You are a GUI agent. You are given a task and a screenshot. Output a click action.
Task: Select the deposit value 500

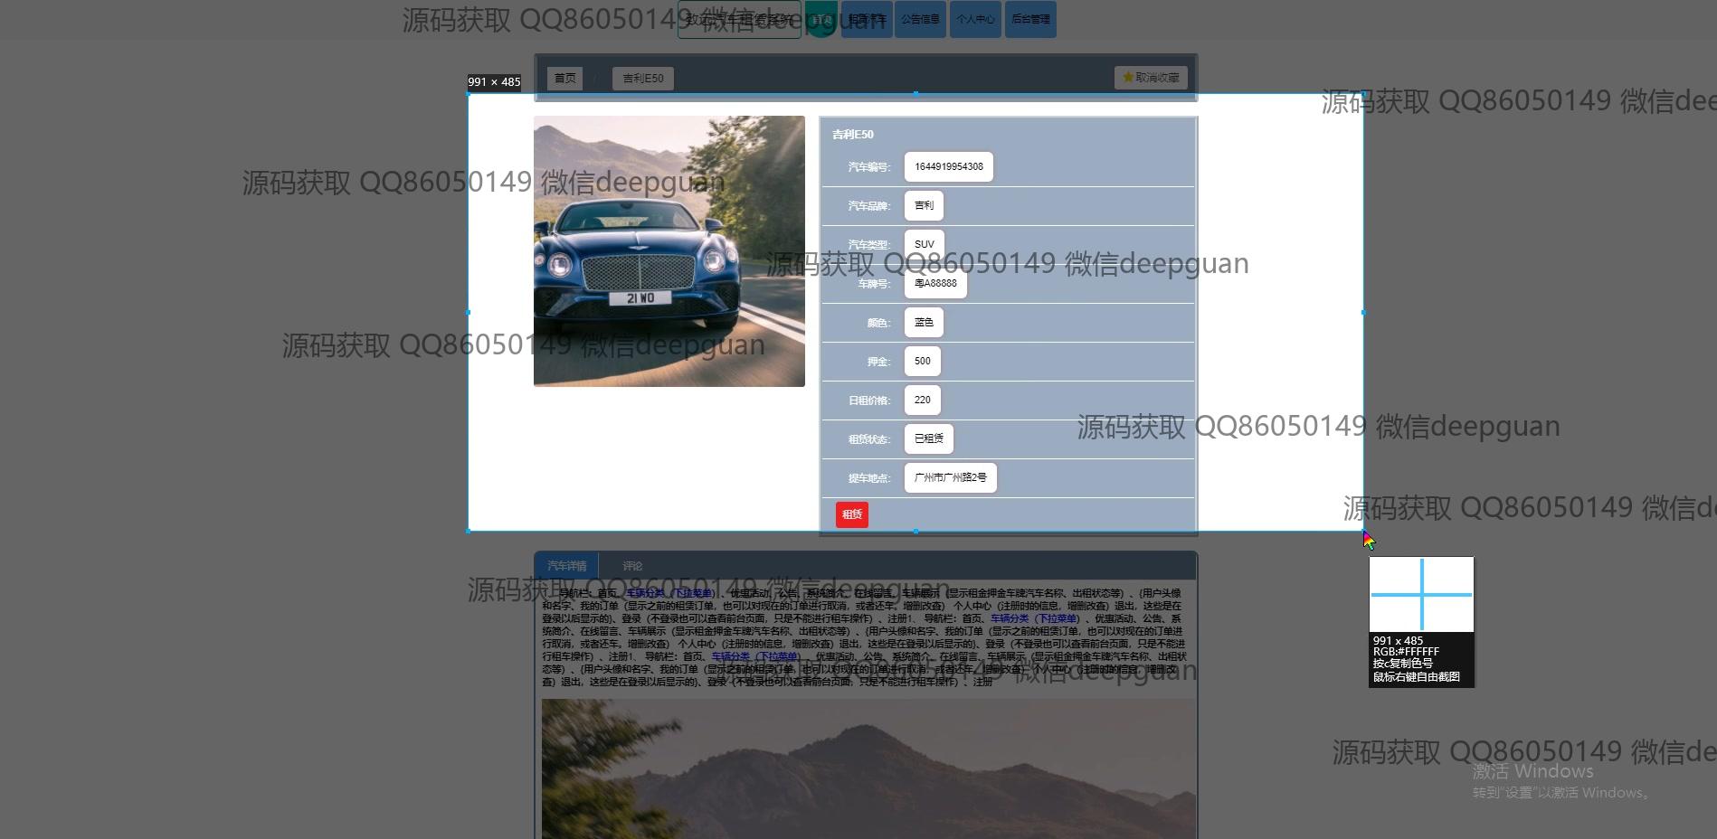[x=923, y=361]
